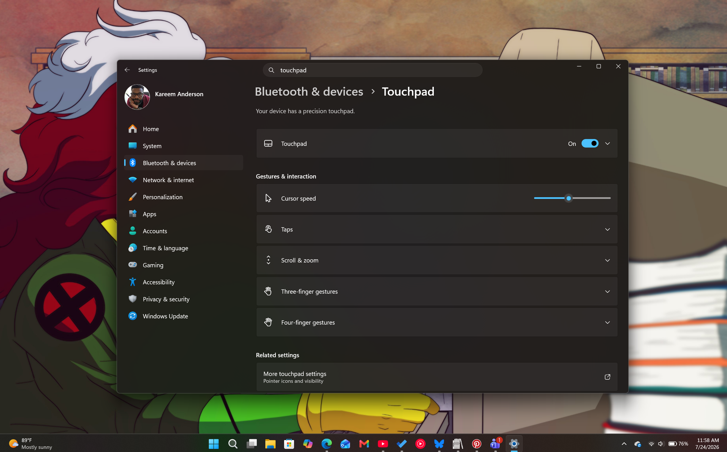
Task: Click the Cursor speed pointer icon
Action: (268, 198)
